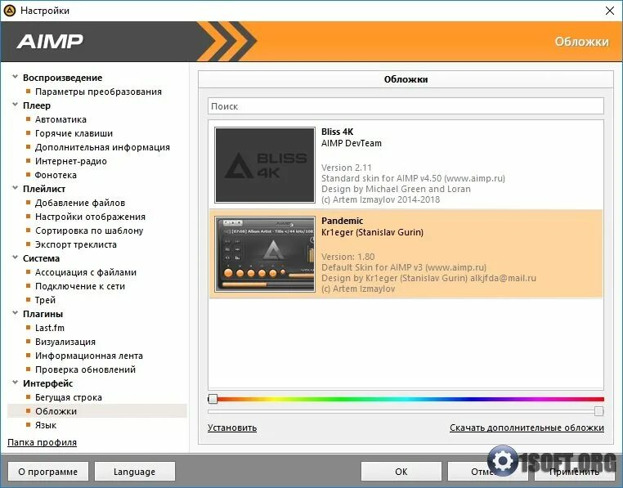This screenshot has height=488, width=623.
Task: Click the Воспроизведение category heading
Action: (62, 78)
